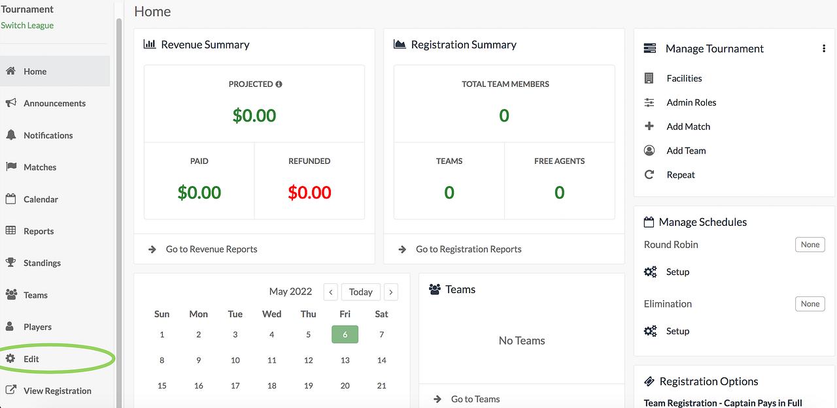
Task: Click the megaphone Announcements icon
Action: [x=10, y=103]
